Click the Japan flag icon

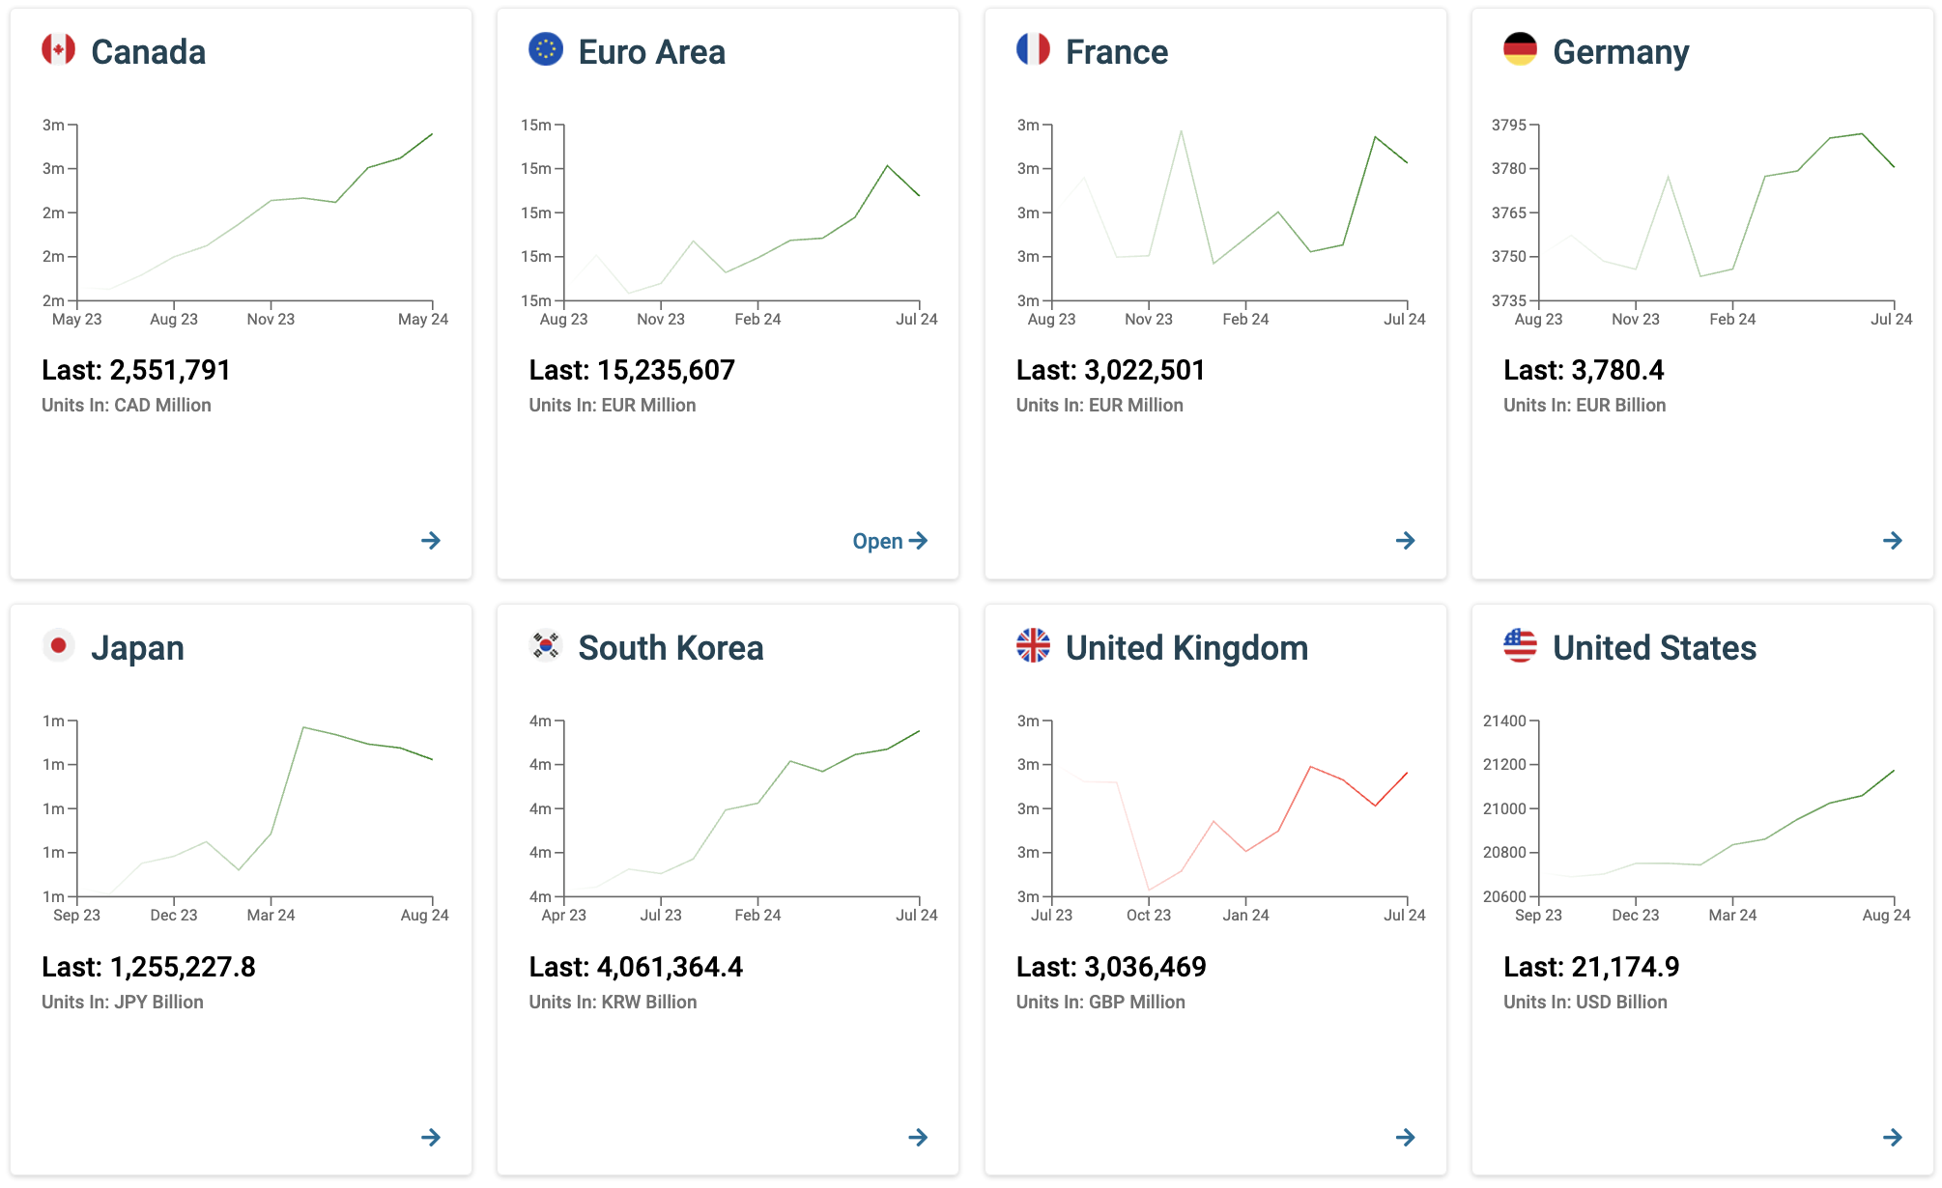58,645
